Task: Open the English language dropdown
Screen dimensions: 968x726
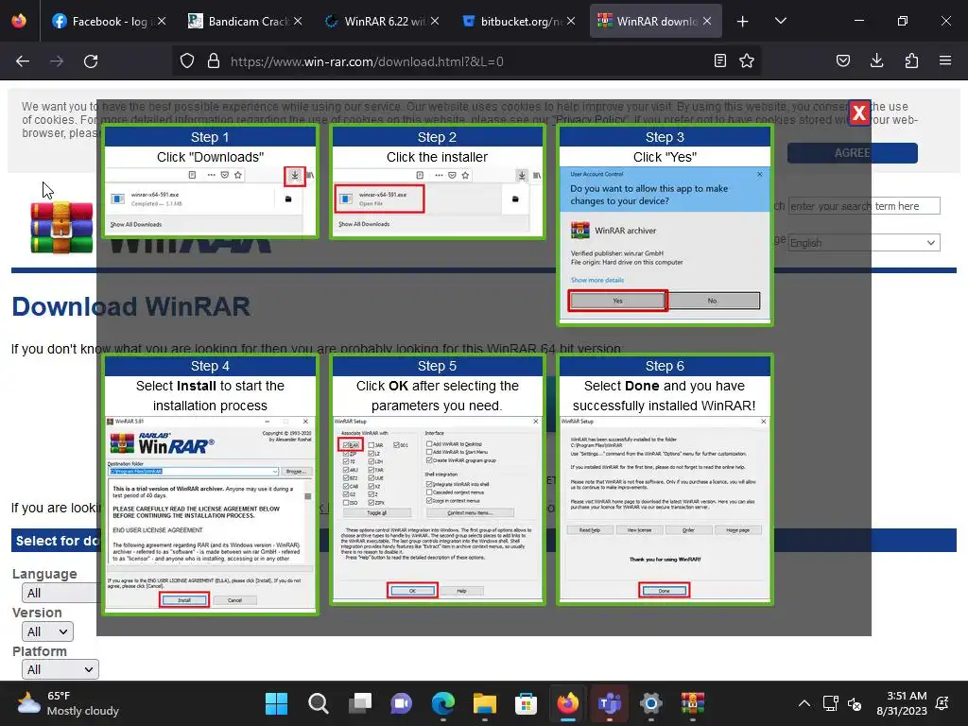Action: (864, 243)
